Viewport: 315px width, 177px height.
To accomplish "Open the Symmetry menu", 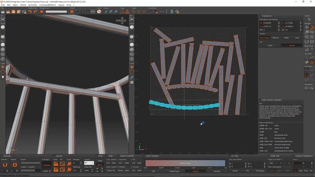I will 32,5.
